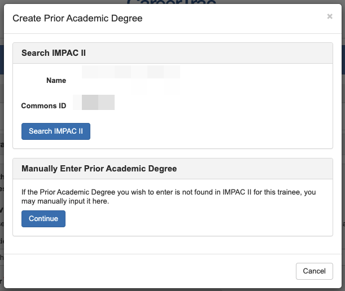Click the dialog header bar empty area
Screen dimensions: 345x291
coord(237,19)
